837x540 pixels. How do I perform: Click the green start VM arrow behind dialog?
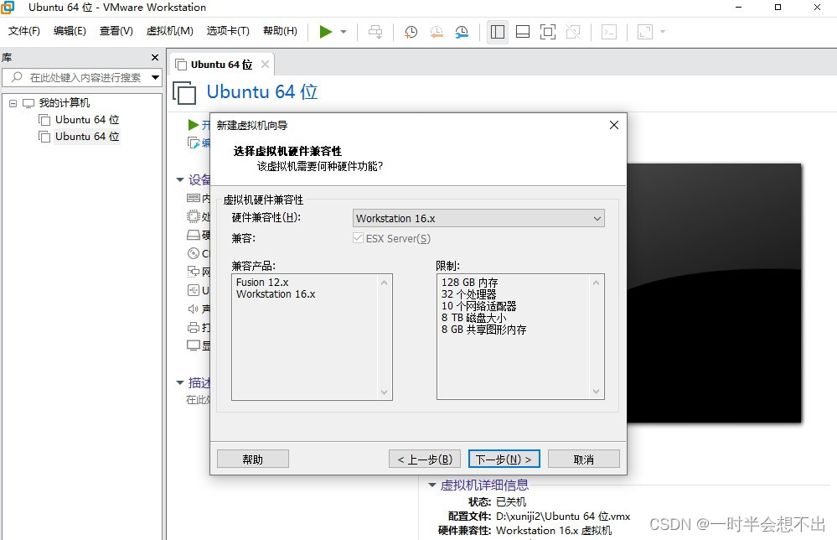(194, 125)
